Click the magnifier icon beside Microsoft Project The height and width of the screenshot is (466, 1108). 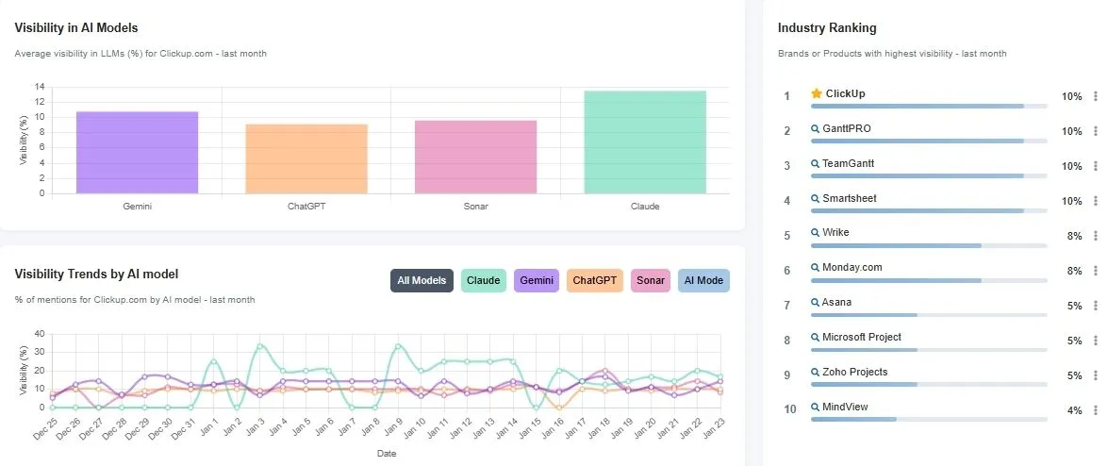pos(815,338)
